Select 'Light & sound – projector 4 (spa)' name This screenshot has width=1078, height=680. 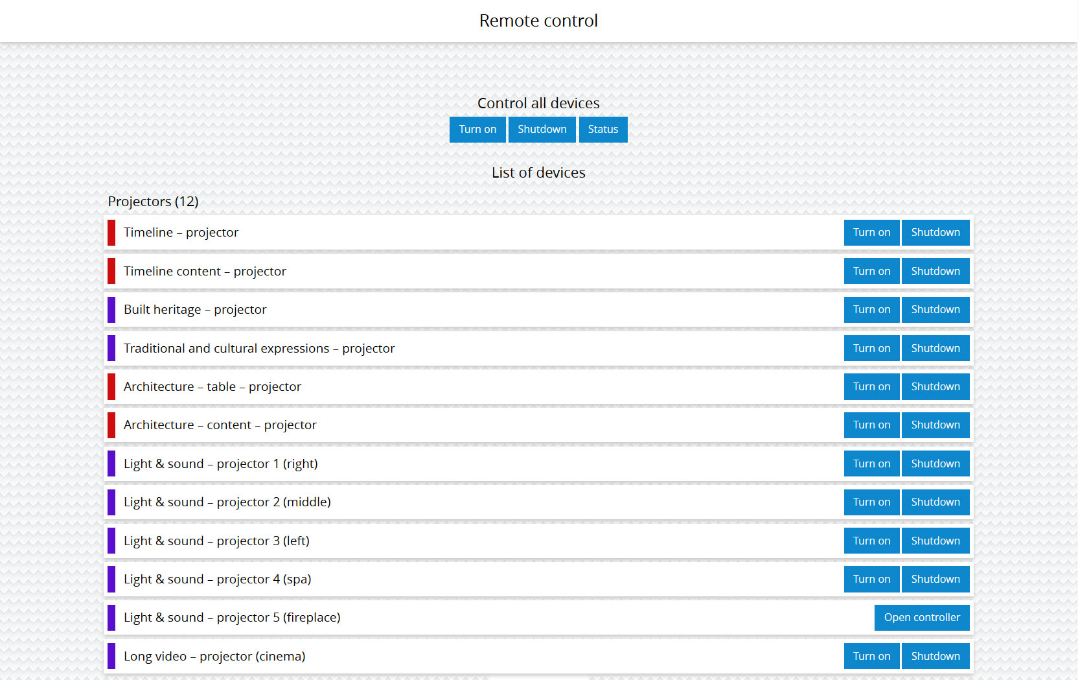click(218, 579)
